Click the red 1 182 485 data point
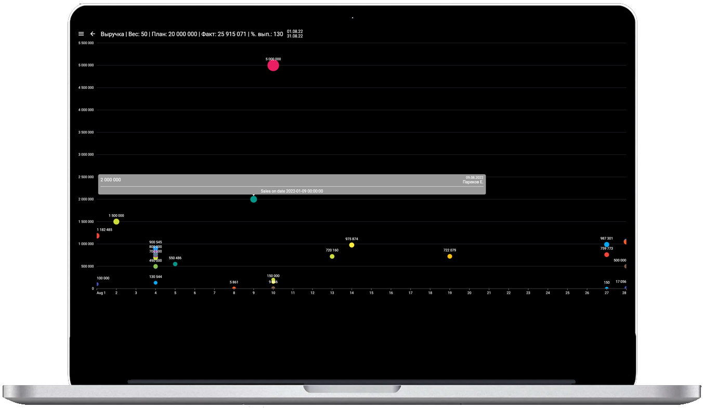This screenshot has width=703, height=408. pos(97,236)
